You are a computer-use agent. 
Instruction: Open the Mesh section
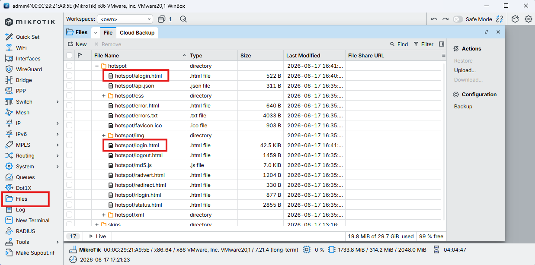click(22, 113)
